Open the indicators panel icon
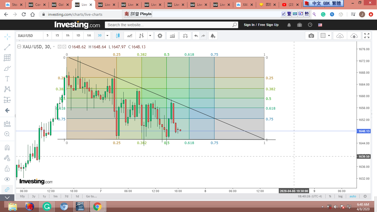This screenshot has width=377, height=212. point(172,36)
